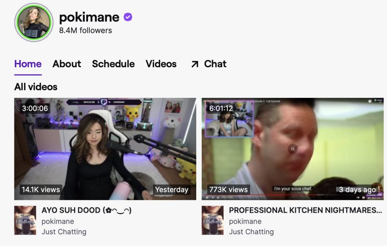Select the Home tab
The width and height of the screenshot is (387, 246).
pyautogui.click(x=28, y=64)
